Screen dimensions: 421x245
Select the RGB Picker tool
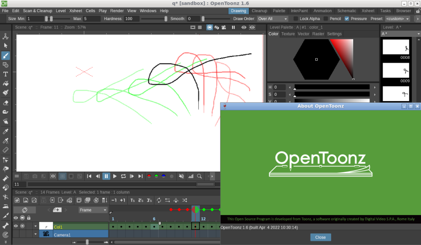click(x=5, y=141)
